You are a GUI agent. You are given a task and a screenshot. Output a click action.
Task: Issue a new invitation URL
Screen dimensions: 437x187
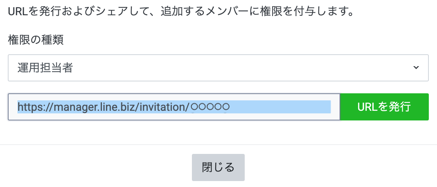pos(384,107)
